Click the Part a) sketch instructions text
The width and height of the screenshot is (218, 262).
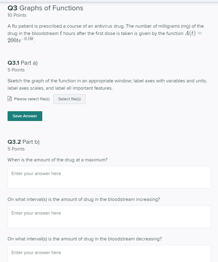pos(107,84)
